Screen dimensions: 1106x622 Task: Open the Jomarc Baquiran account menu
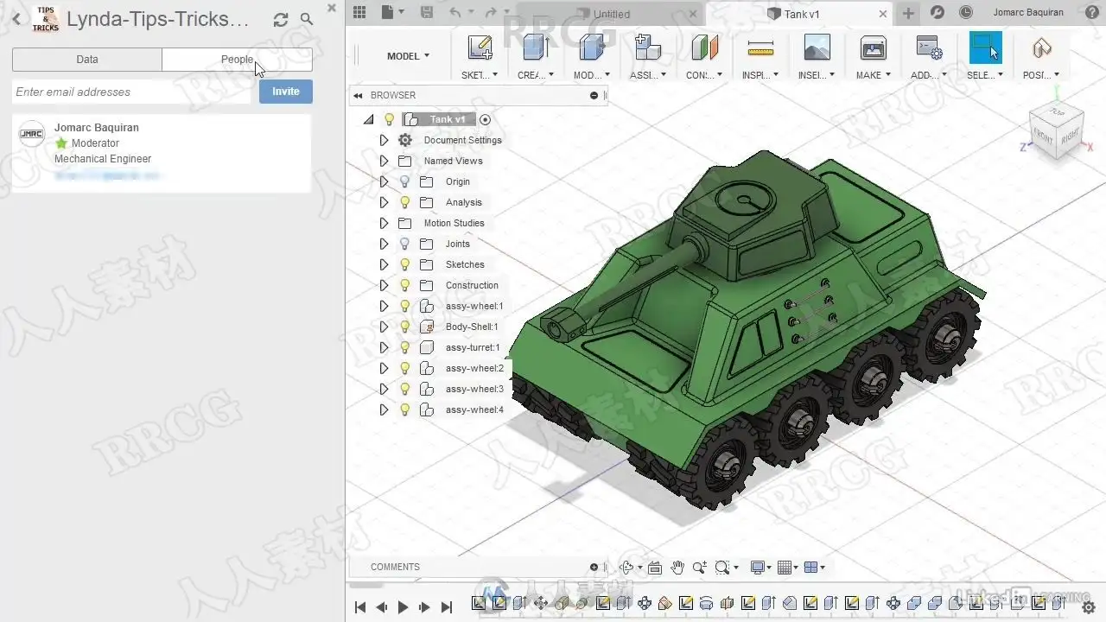coord(1028,12)
